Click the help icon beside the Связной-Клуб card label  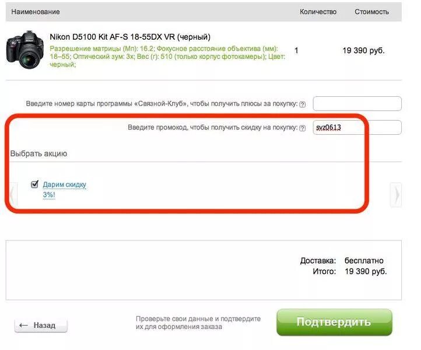(302, 104)
